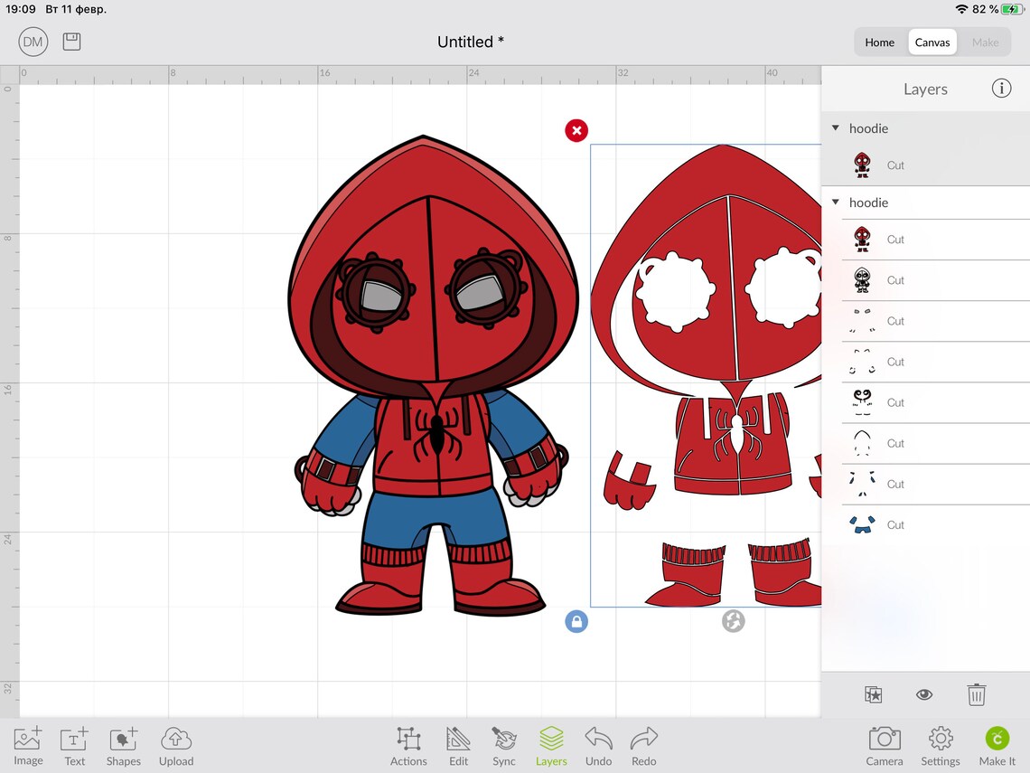Open the Actions menu
The height and width of the screenshot is (773, 1030).
(408, 744)
